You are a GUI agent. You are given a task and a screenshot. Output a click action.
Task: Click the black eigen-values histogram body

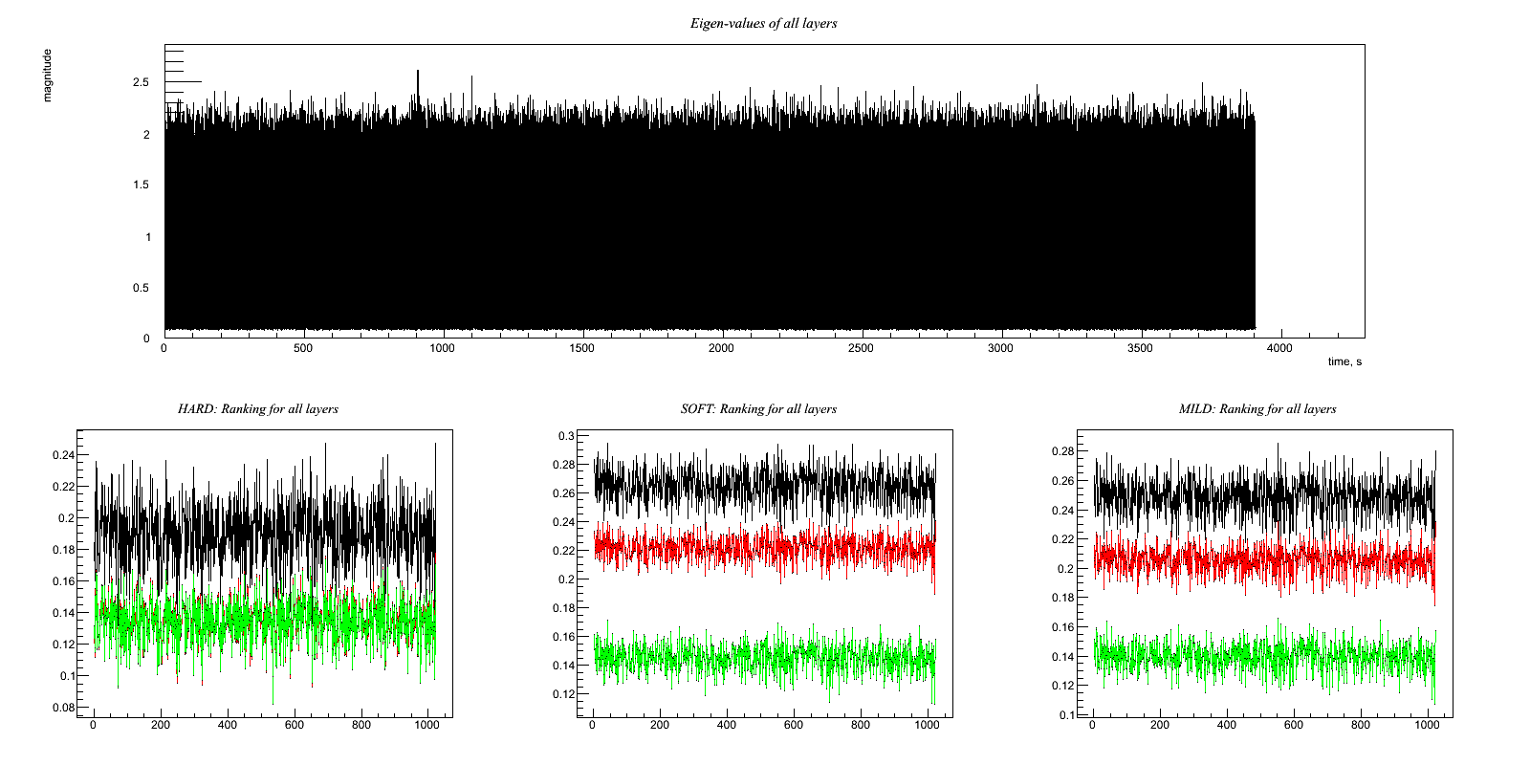(x=708, y=229)
